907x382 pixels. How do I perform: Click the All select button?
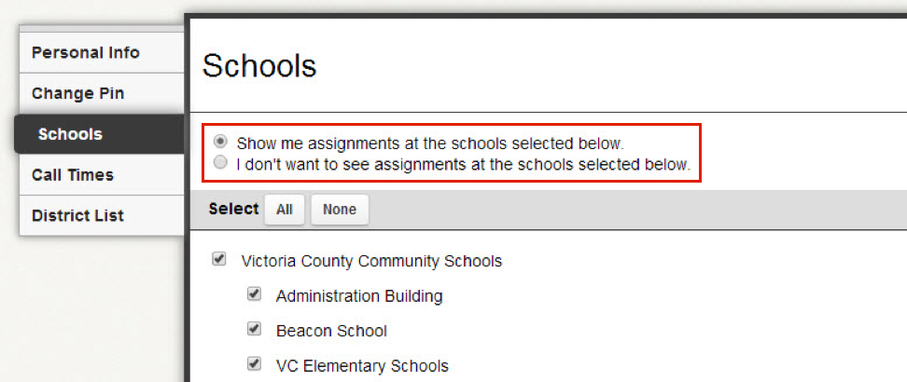(284, 210)
